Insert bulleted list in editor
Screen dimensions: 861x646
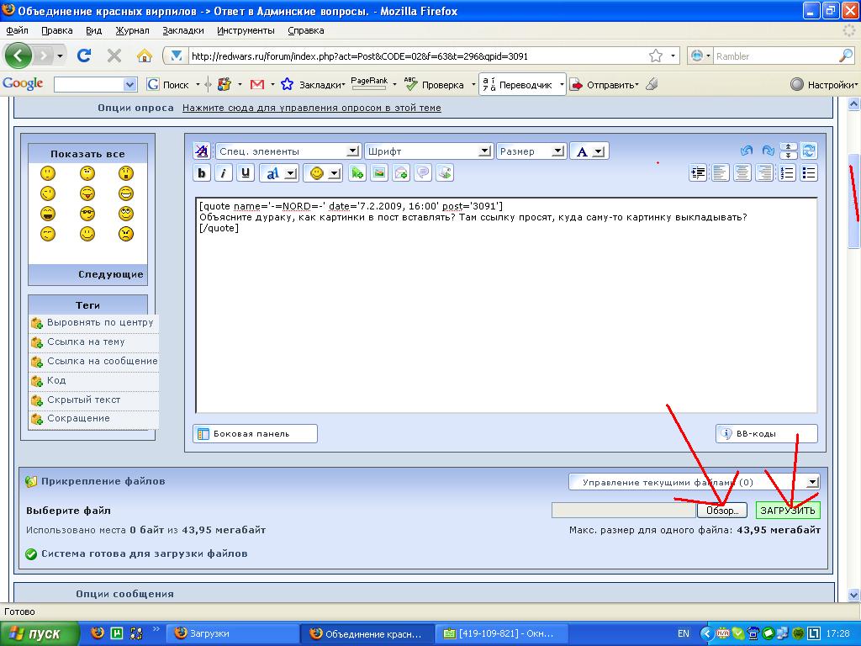point(809,173)
